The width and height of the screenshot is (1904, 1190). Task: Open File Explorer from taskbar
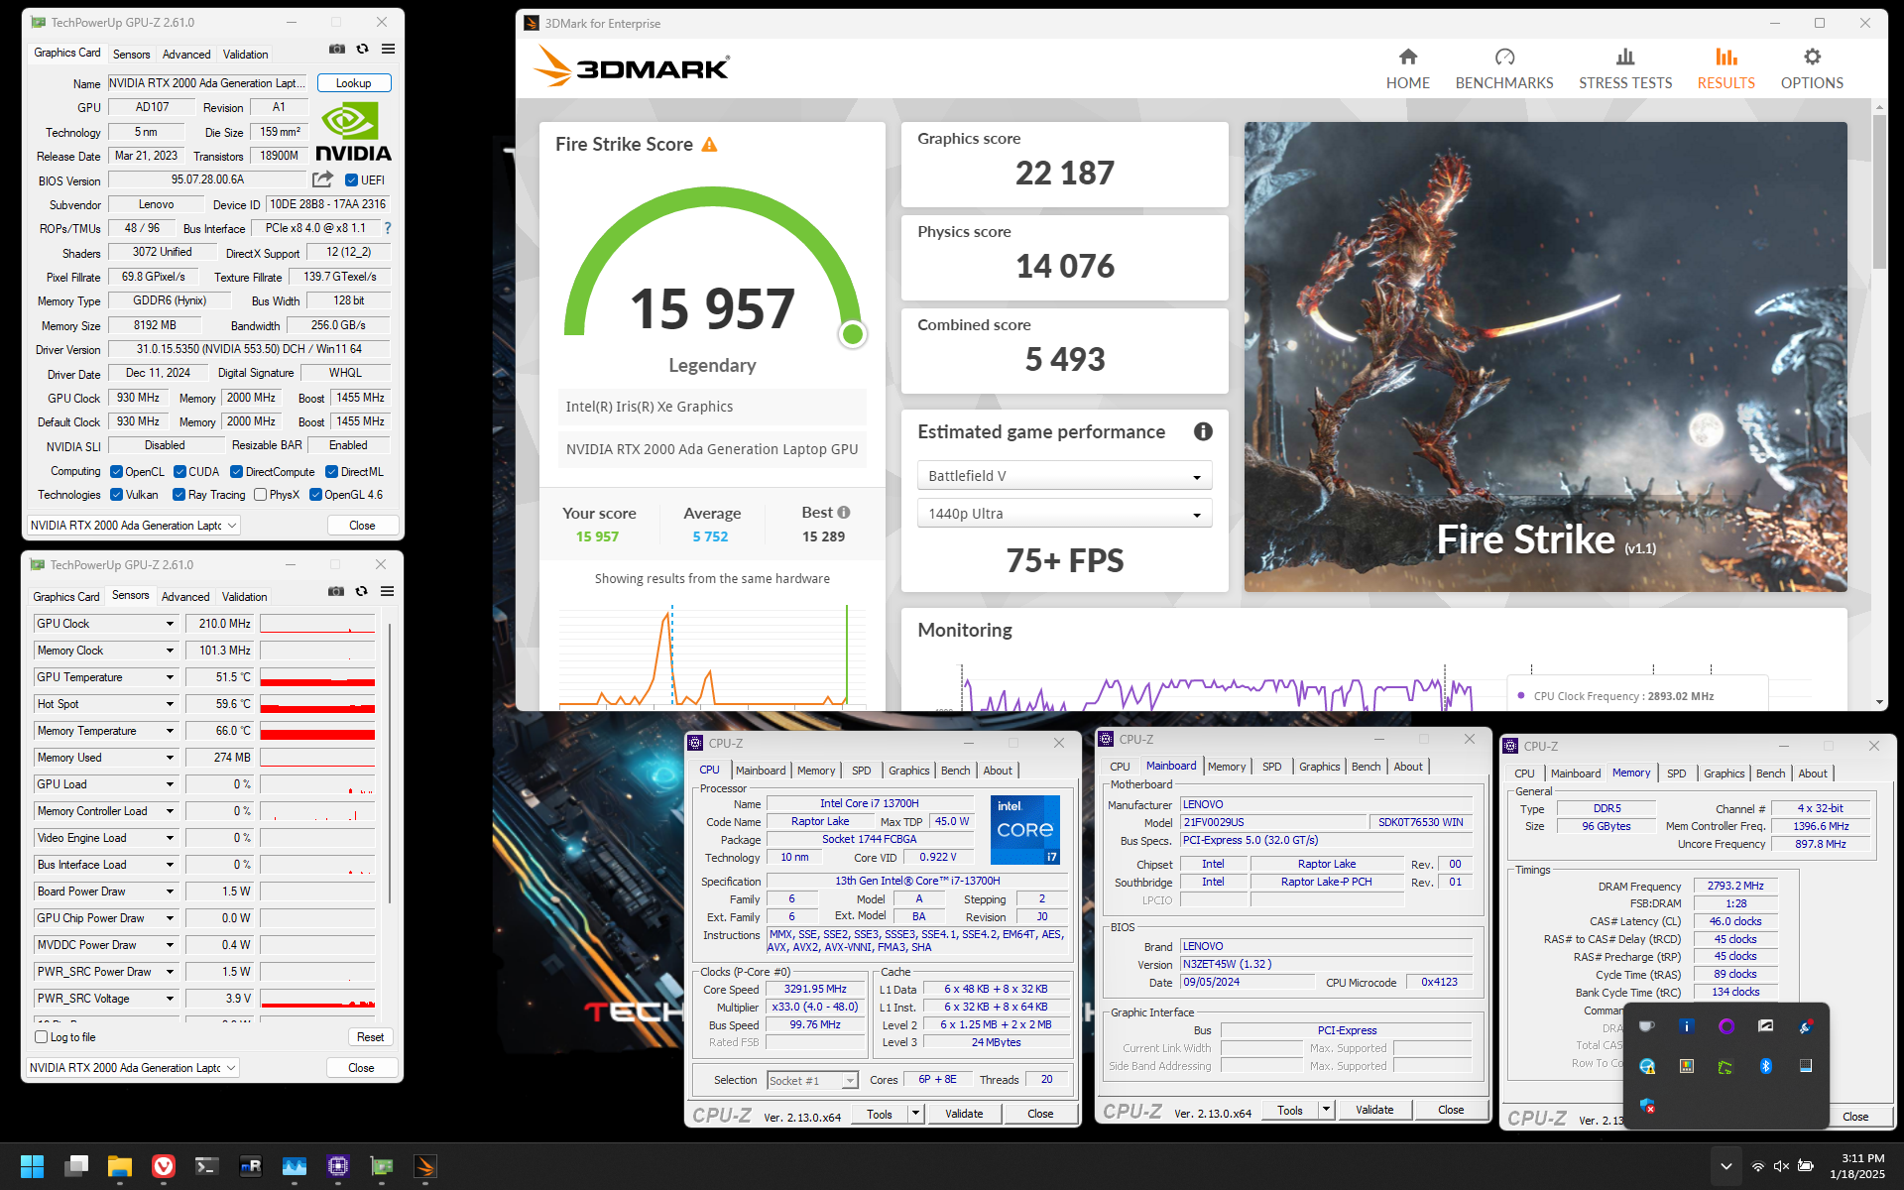120,1166
